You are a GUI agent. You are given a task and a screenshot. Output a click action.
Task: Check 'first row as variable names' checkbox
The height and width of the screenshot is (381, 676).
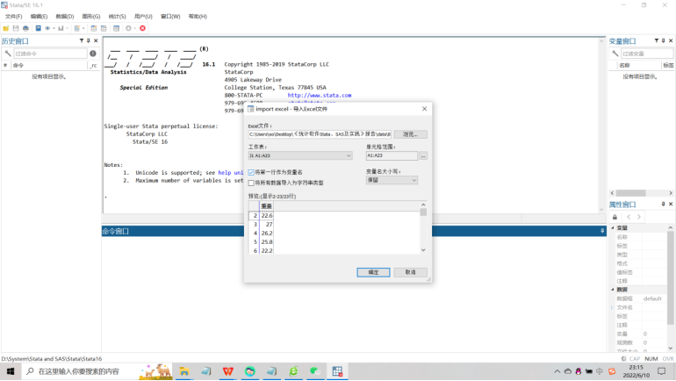click(x=251, y=172)
